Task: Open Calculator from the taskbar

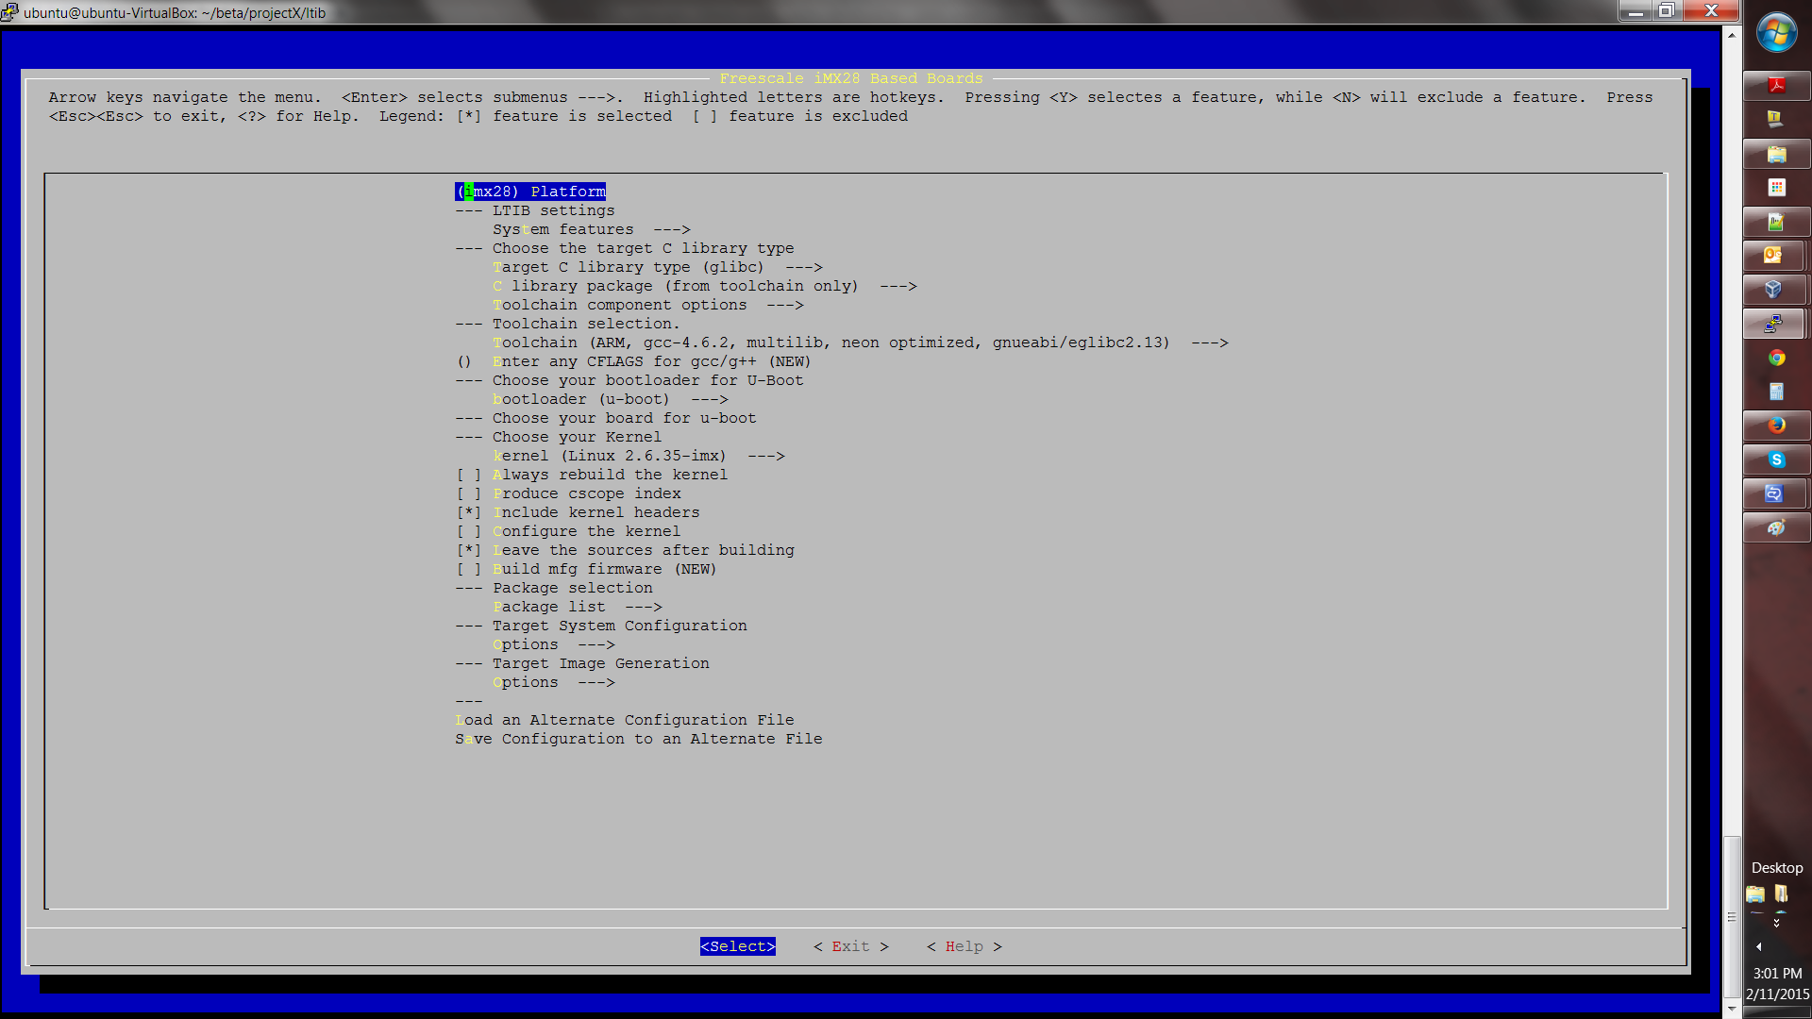Action: 1776,392
